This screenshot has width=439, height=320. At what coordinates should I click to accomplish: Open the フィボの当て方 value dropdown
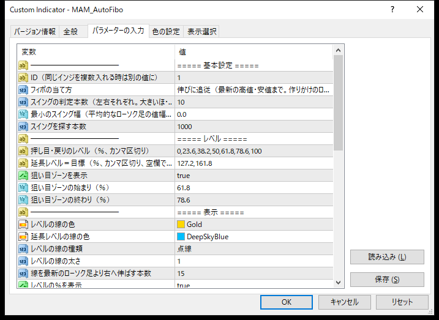pyautogui.click(x=254, y=90)
